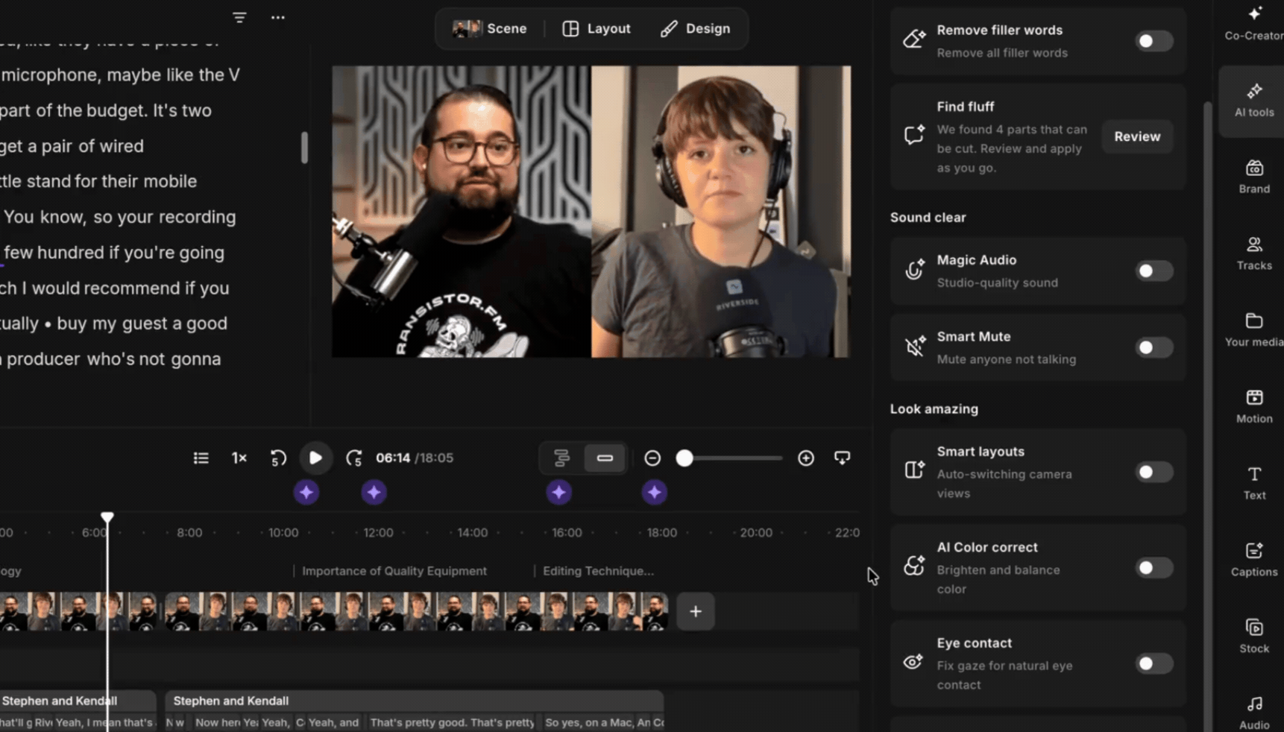Add a clip with the plus button
This screenshot has width=1284, height=732.
(696, 611)
